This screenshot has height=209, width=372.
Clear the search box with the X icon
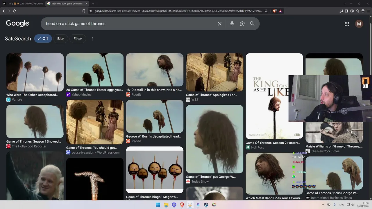220,24
